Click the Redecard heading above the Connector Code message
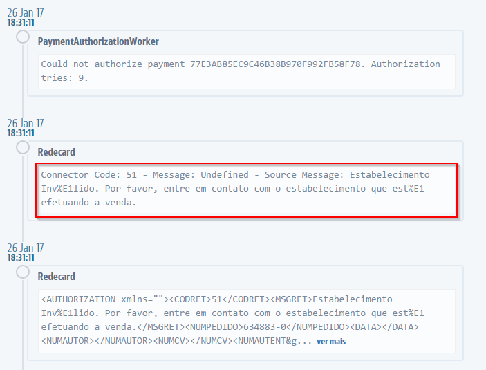 pos(57,152)
